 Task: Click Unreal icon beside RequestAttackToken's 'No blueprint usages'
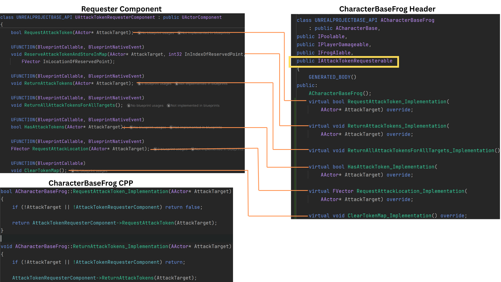click(x=139, y=33)
